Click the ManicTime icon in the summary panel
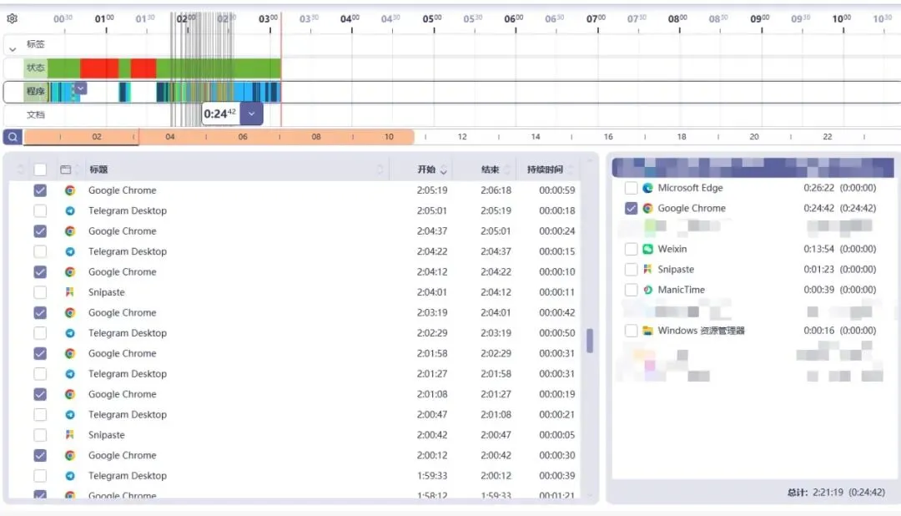 click(x=647, y=290)
